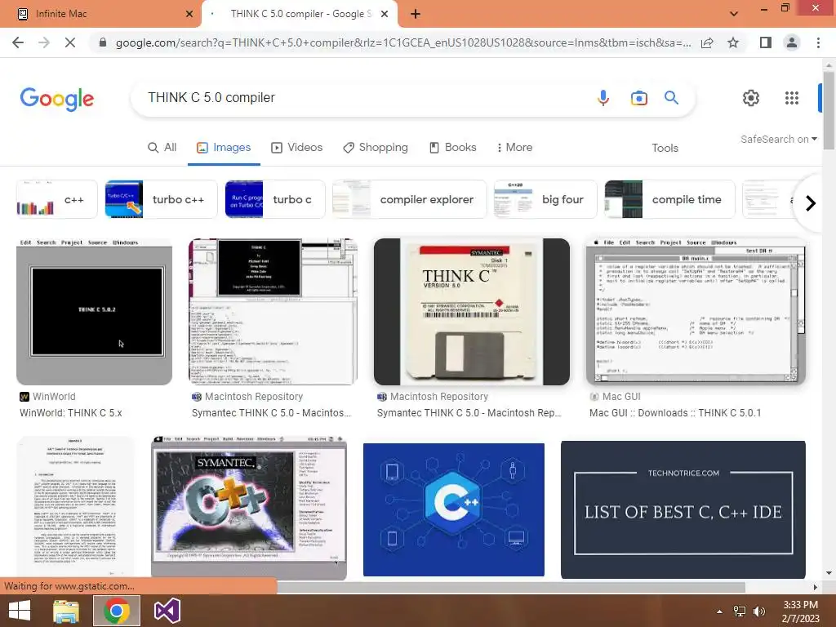The height and width of the screenshot is (627, 836).
Task: Open the Google apps grid
Action: pyautogui.click(x=792, y=98)
